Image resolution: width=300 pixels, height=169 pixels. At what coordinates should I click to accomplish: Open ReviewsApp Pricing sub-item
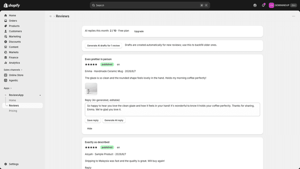[x=13, y=111]
